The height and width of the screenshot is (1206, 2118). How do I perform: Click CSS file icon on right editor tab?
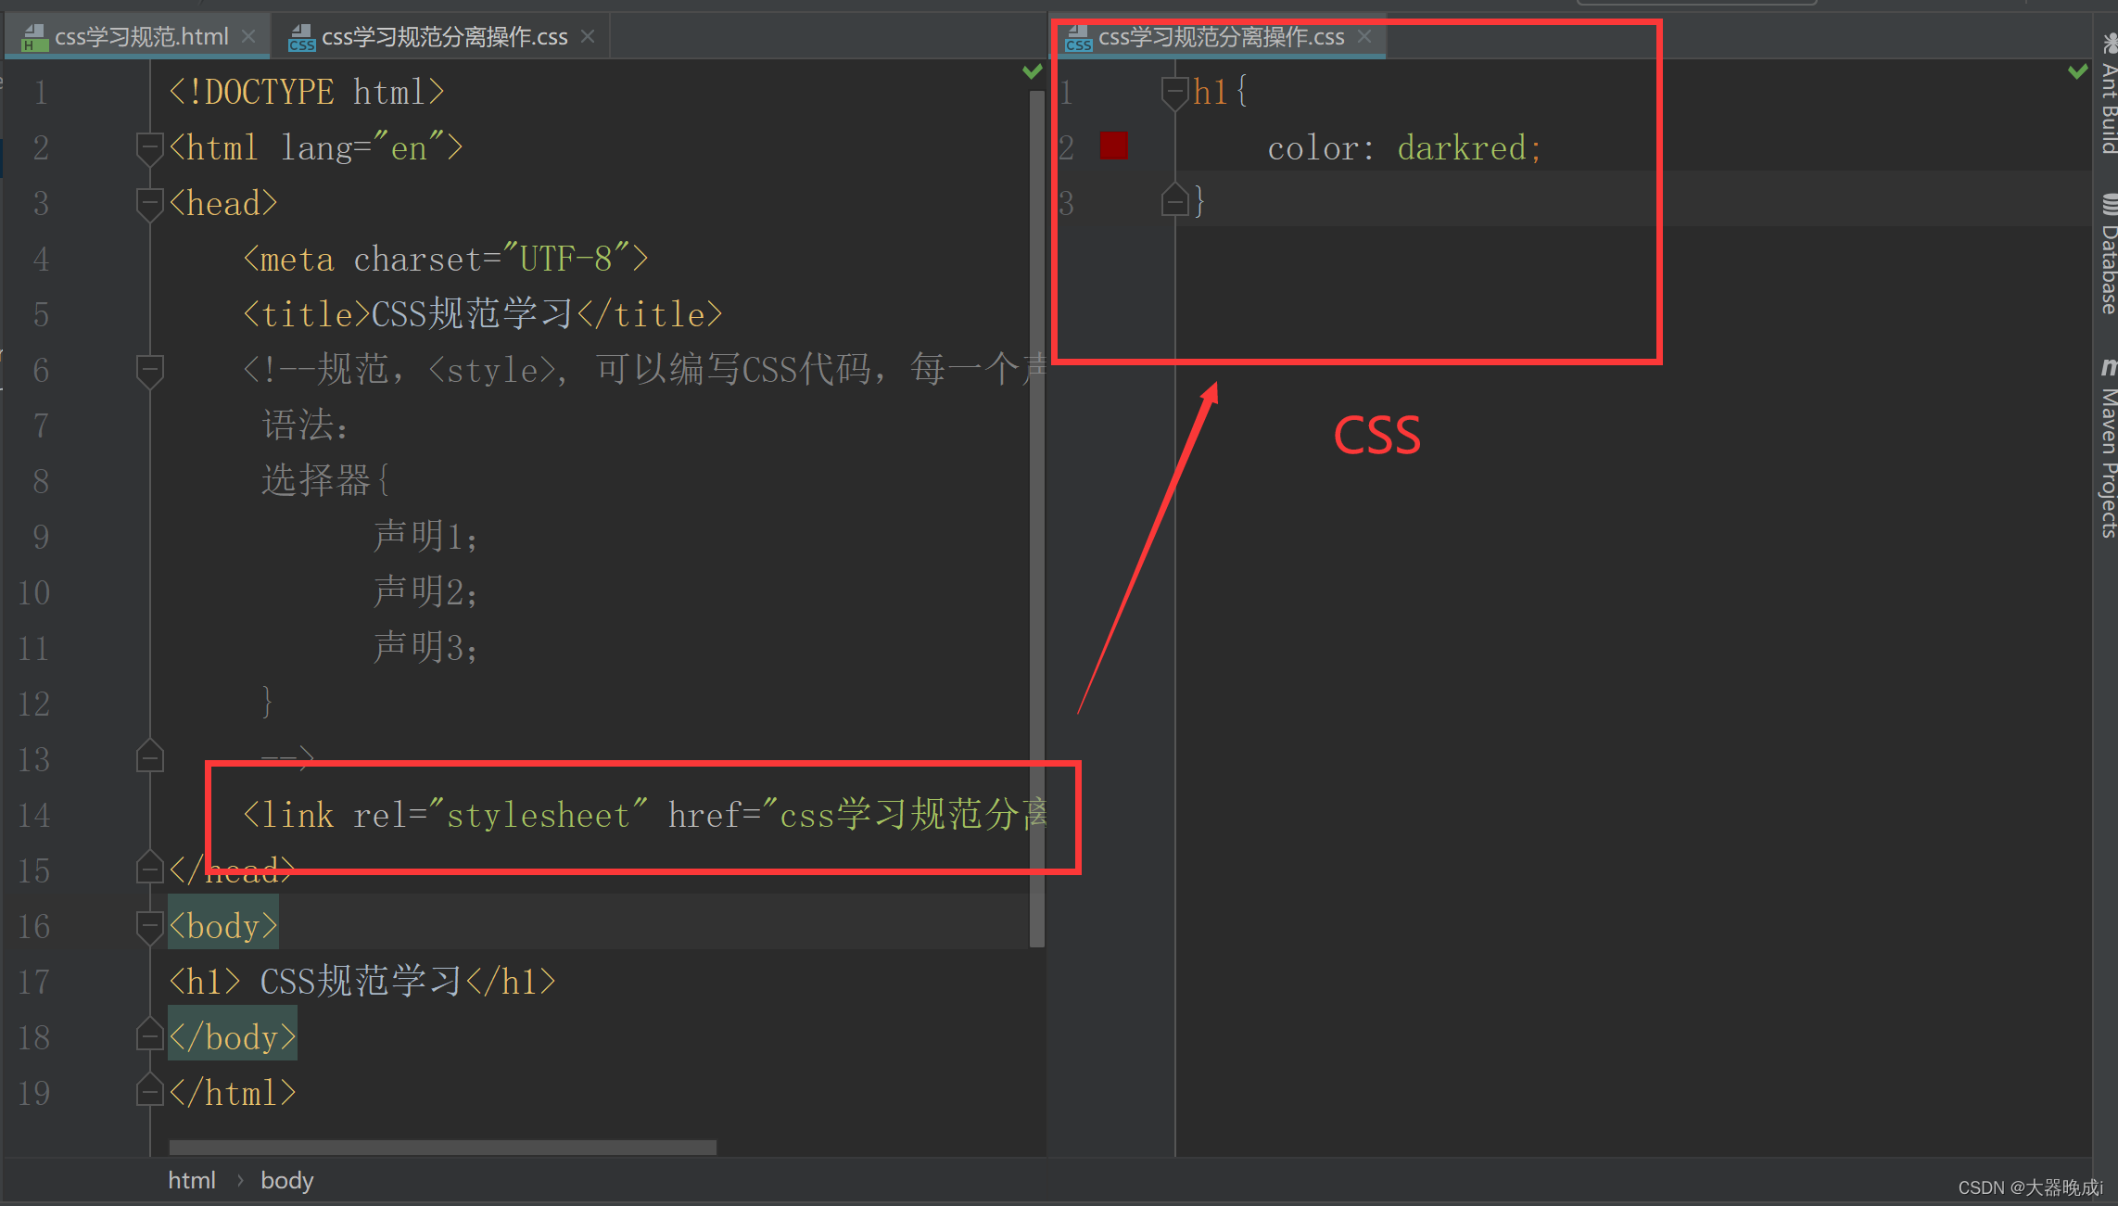pyautogui.click(x=1079, y=38)
